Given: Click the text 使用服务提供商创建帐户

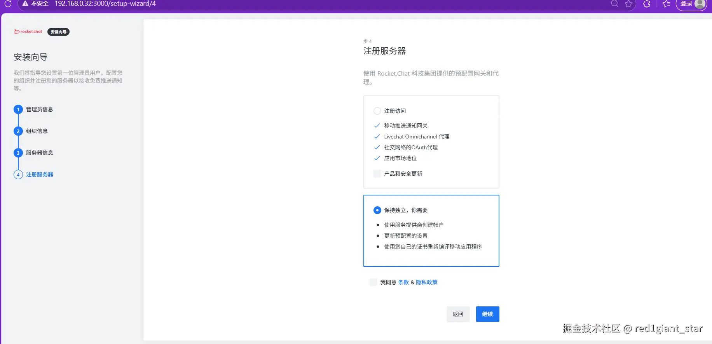Looking at the screenshot, I should [414, 225].
